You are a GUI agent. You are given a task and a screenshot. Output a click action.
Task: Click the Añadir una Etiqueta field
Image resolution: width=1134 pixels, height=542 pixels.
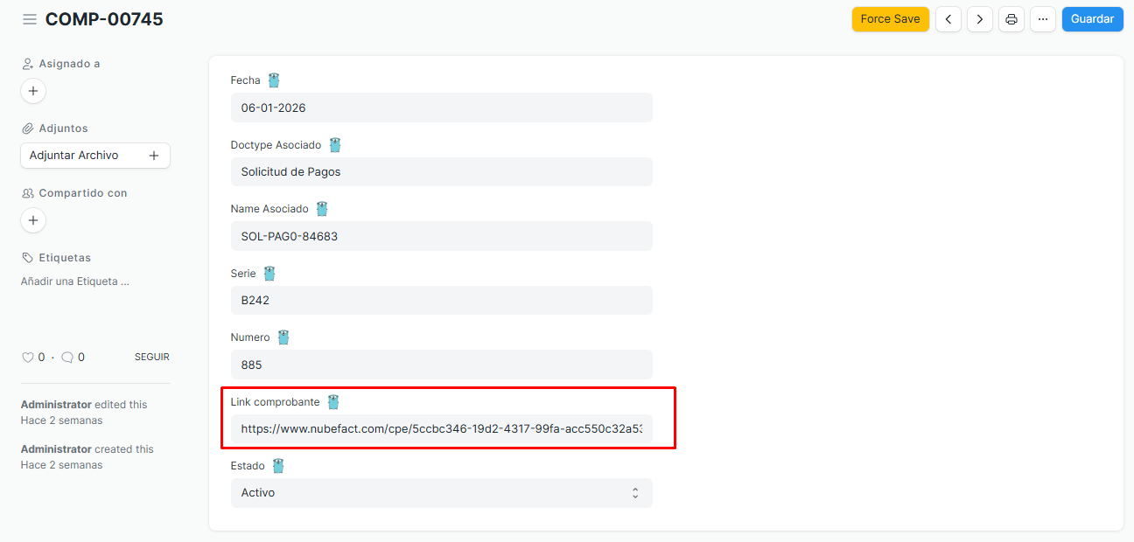point(75,282)
